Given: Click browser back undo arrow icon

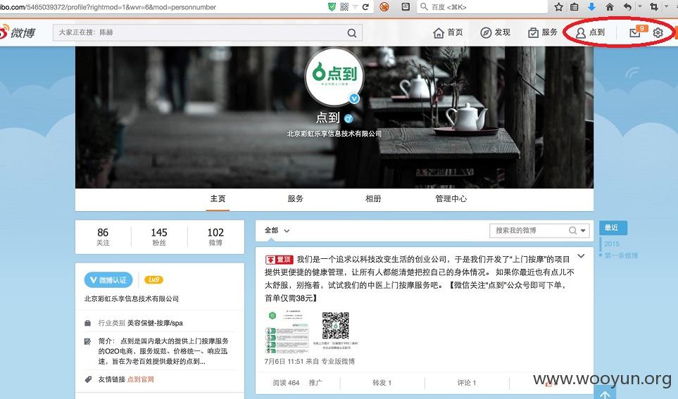Looking at the screenshot, I should click(627, 6).
